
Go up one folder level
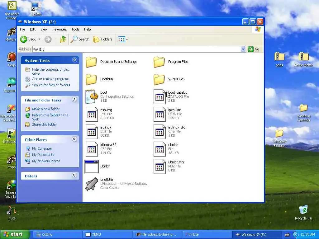click(x=63, y=39)
